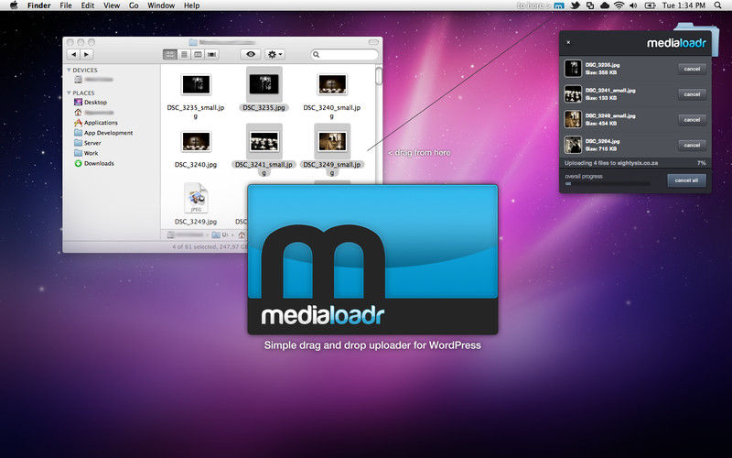This screenshot has width=732, height=458.
Task: Click DSC_3235.jpg thumbnail in medialoadr list
Action: [573, 68]
